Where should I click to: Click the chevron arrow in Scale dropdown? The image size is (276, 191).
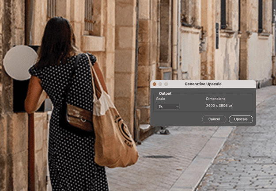[177, 106]
